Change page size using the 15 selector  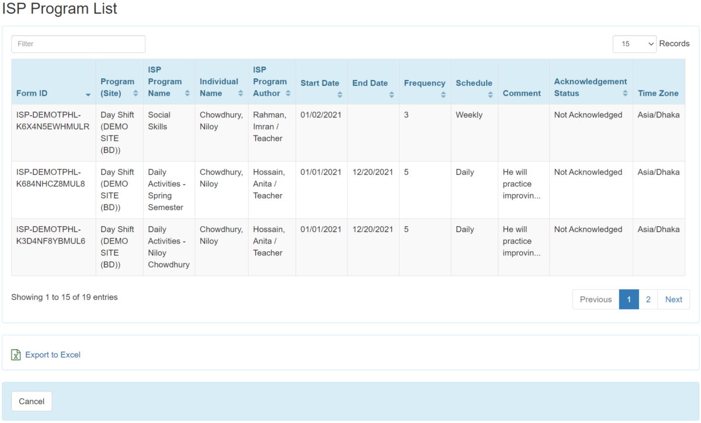click(x=634, y=43)
